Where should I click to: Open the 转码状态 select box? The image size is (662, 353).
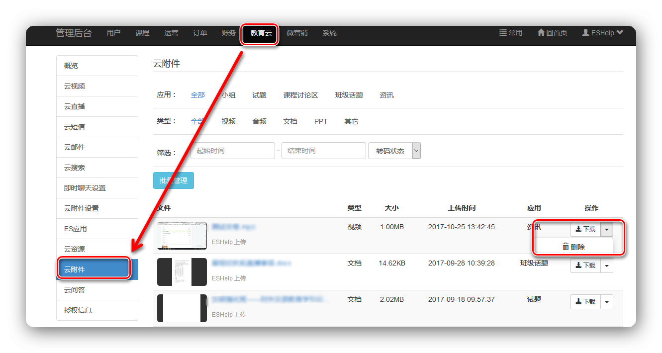click(394, 151)
